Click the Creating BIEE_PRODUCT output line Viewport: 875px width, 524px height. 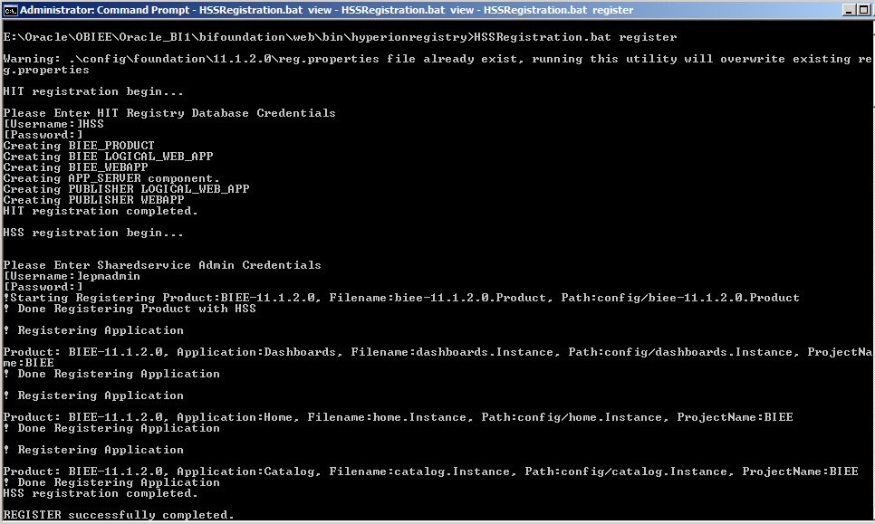(78, 145)
